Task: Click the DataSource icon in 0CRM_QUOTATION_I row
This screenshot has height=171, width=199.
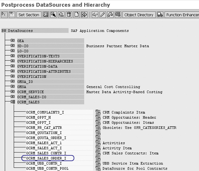Action: point(98,132)
